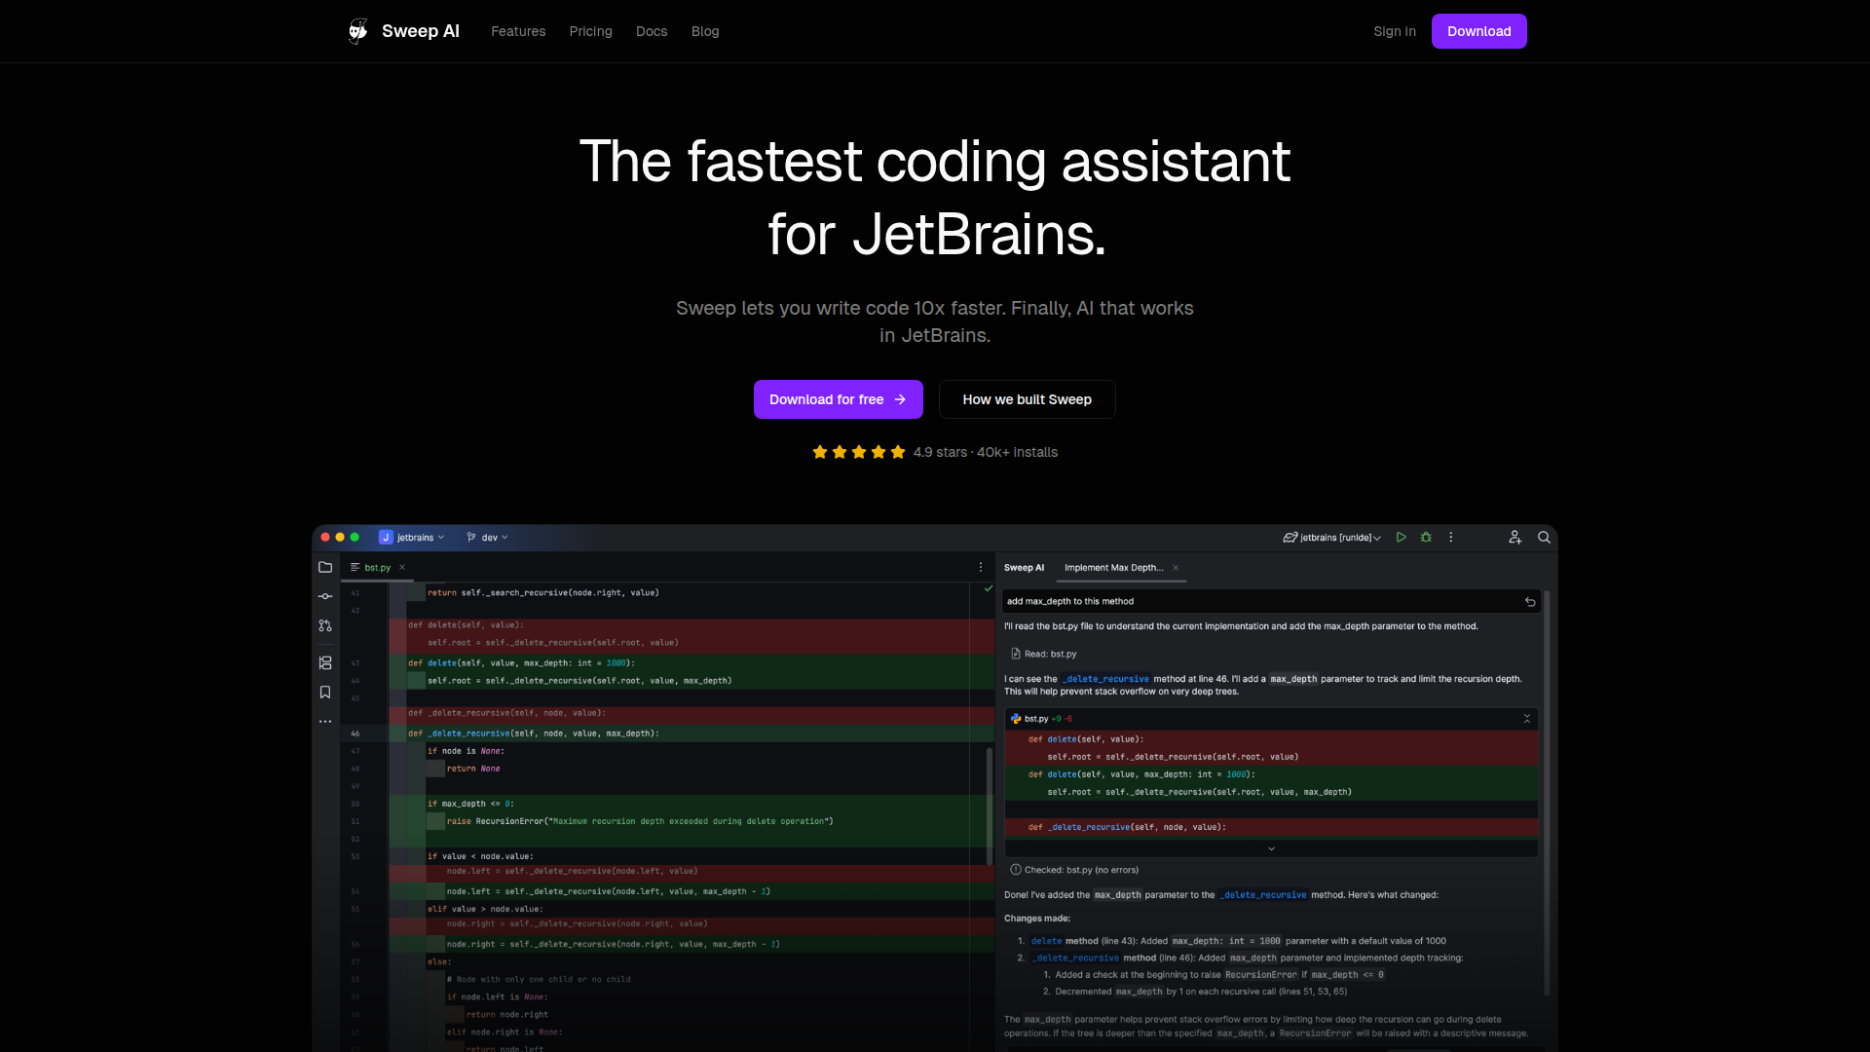Open the project folder tool icon
1870x1052 pixels.
pos(325,567)
